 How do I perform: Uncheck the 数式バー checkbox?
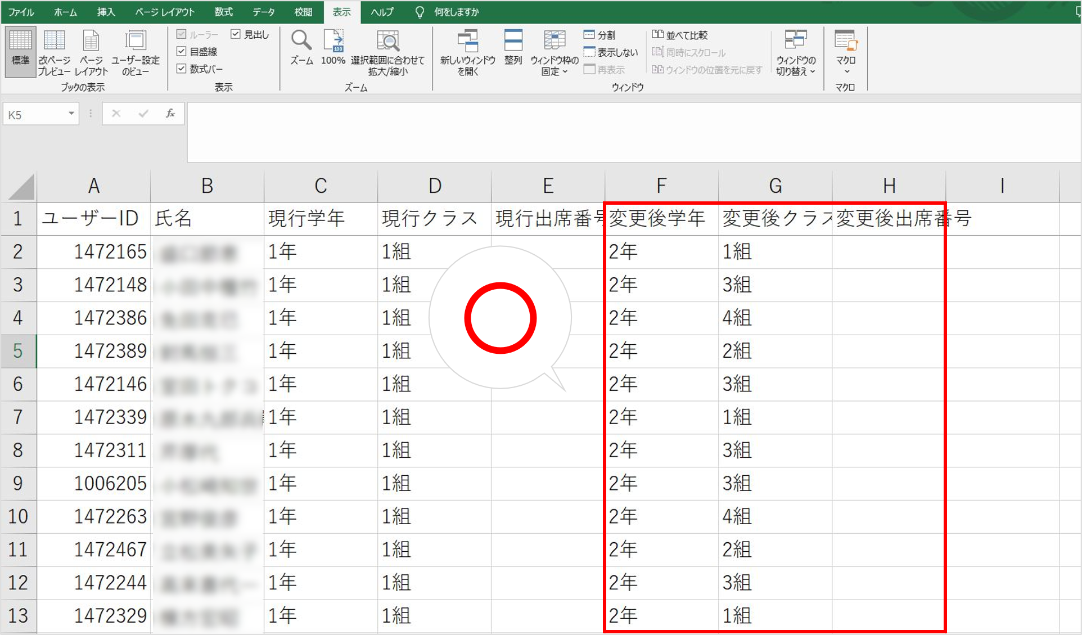click(x=182, y=69)
